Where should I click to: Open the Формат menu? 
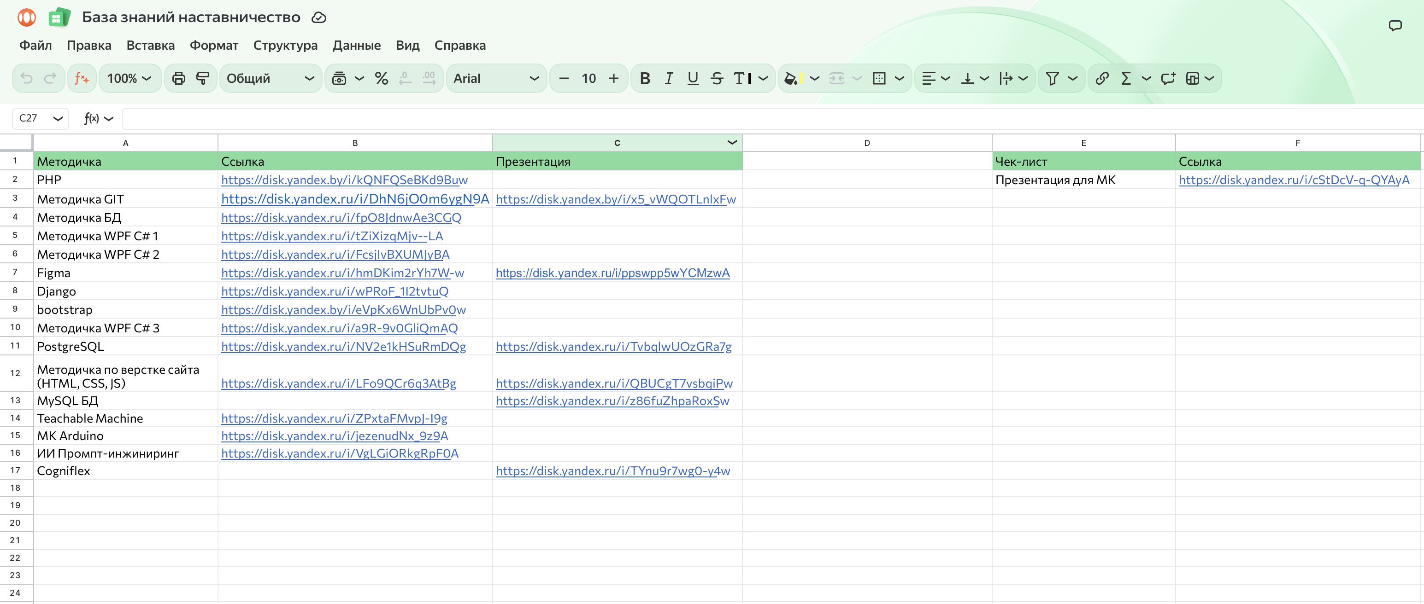(214, 45)
